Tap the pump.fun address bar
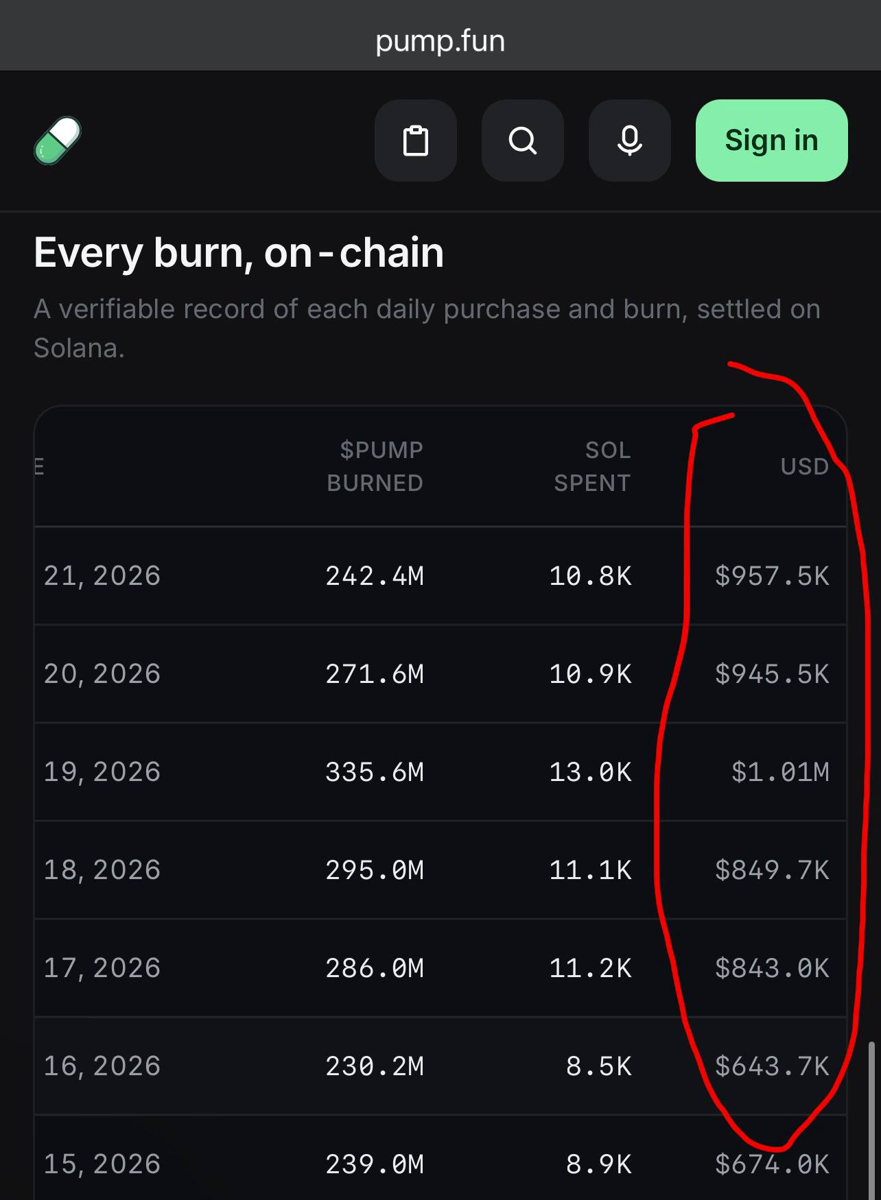The height and width of the screenshot is (1200, 881). point(441,41)
